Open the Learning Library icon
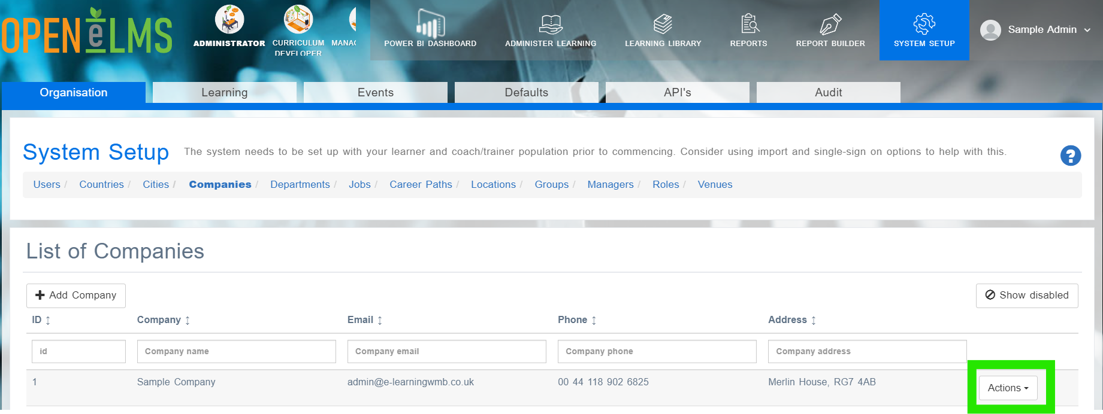The height and width of the screenshot is (414, 1103). click(x=663, y=24)
